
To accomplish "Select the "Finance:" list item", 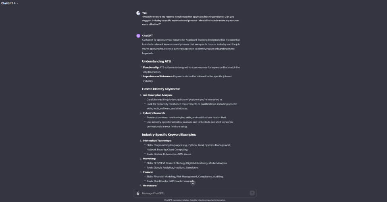I will (x=148, y=172).
